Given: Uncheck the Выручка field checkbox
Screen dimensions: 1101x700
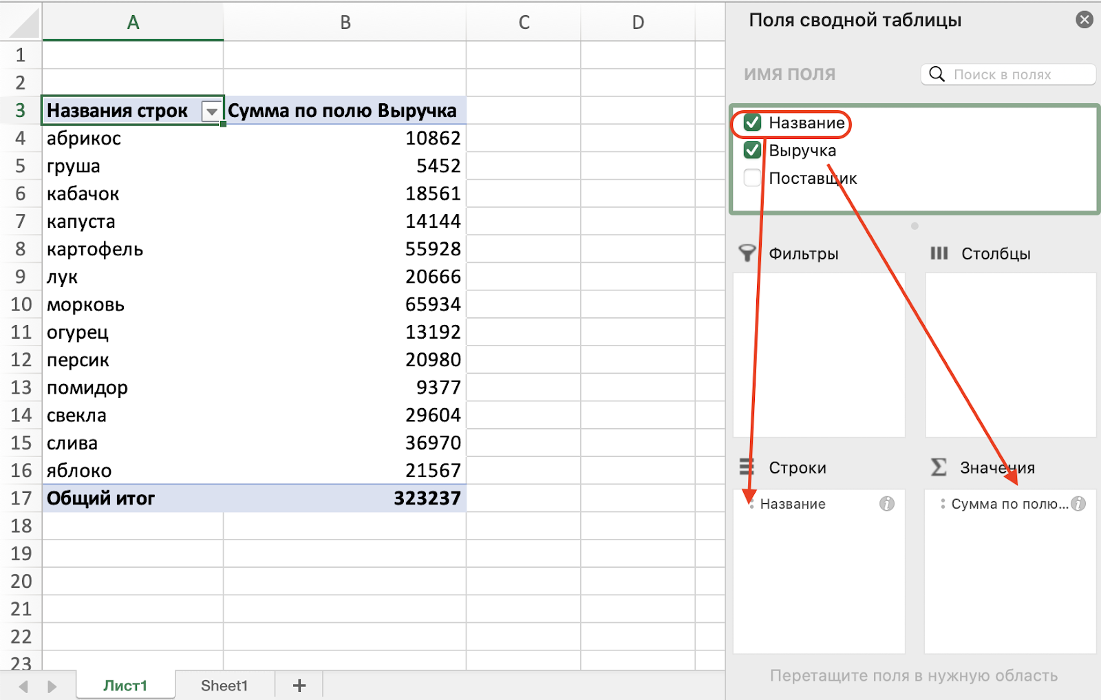Looking at the screenshot, I should 753,151.
